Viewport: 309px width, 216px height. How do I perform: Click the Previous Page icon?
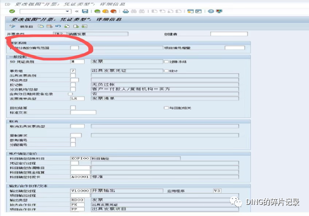click(x=162, y=11)
